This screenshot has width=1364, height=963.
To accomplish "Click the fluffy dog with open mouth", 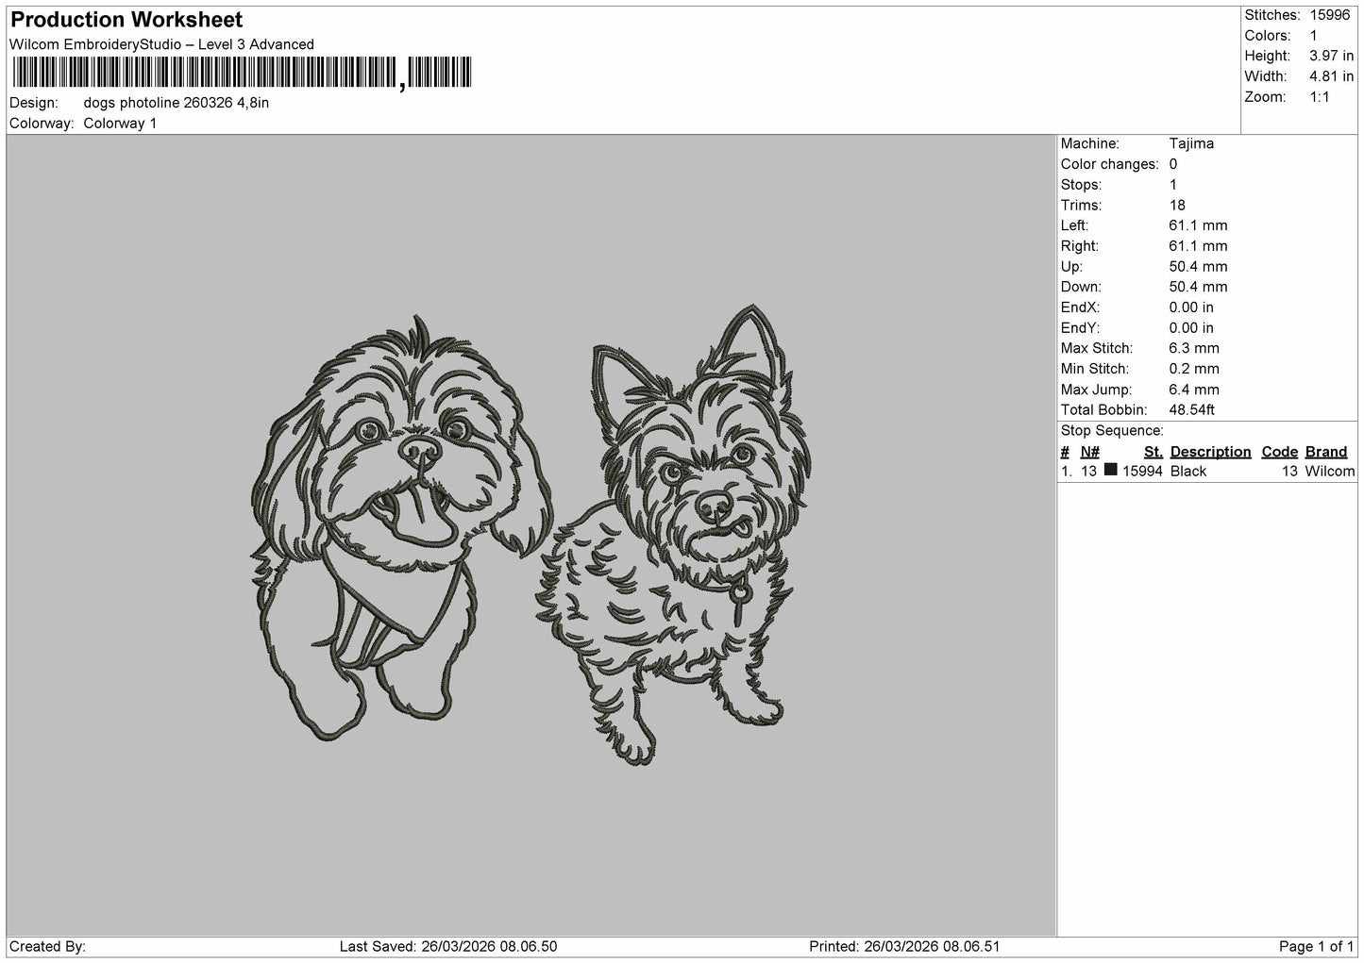I will [x=403, y=528].
